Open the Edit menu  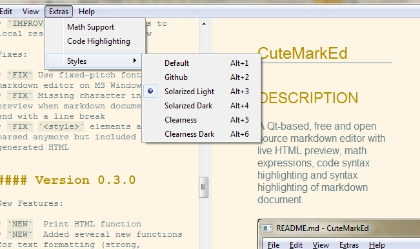click(6, 12)
